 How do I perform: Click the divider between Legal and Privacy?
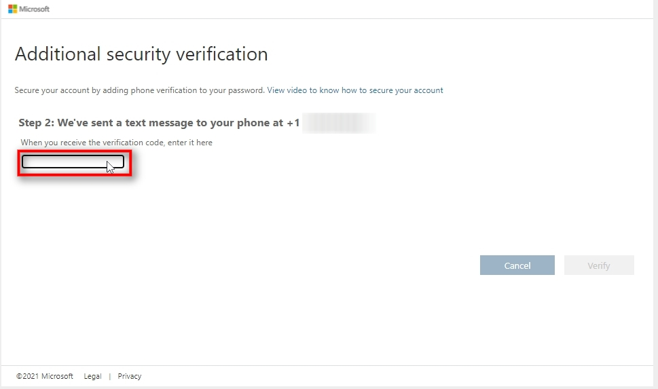click(109, 376)
